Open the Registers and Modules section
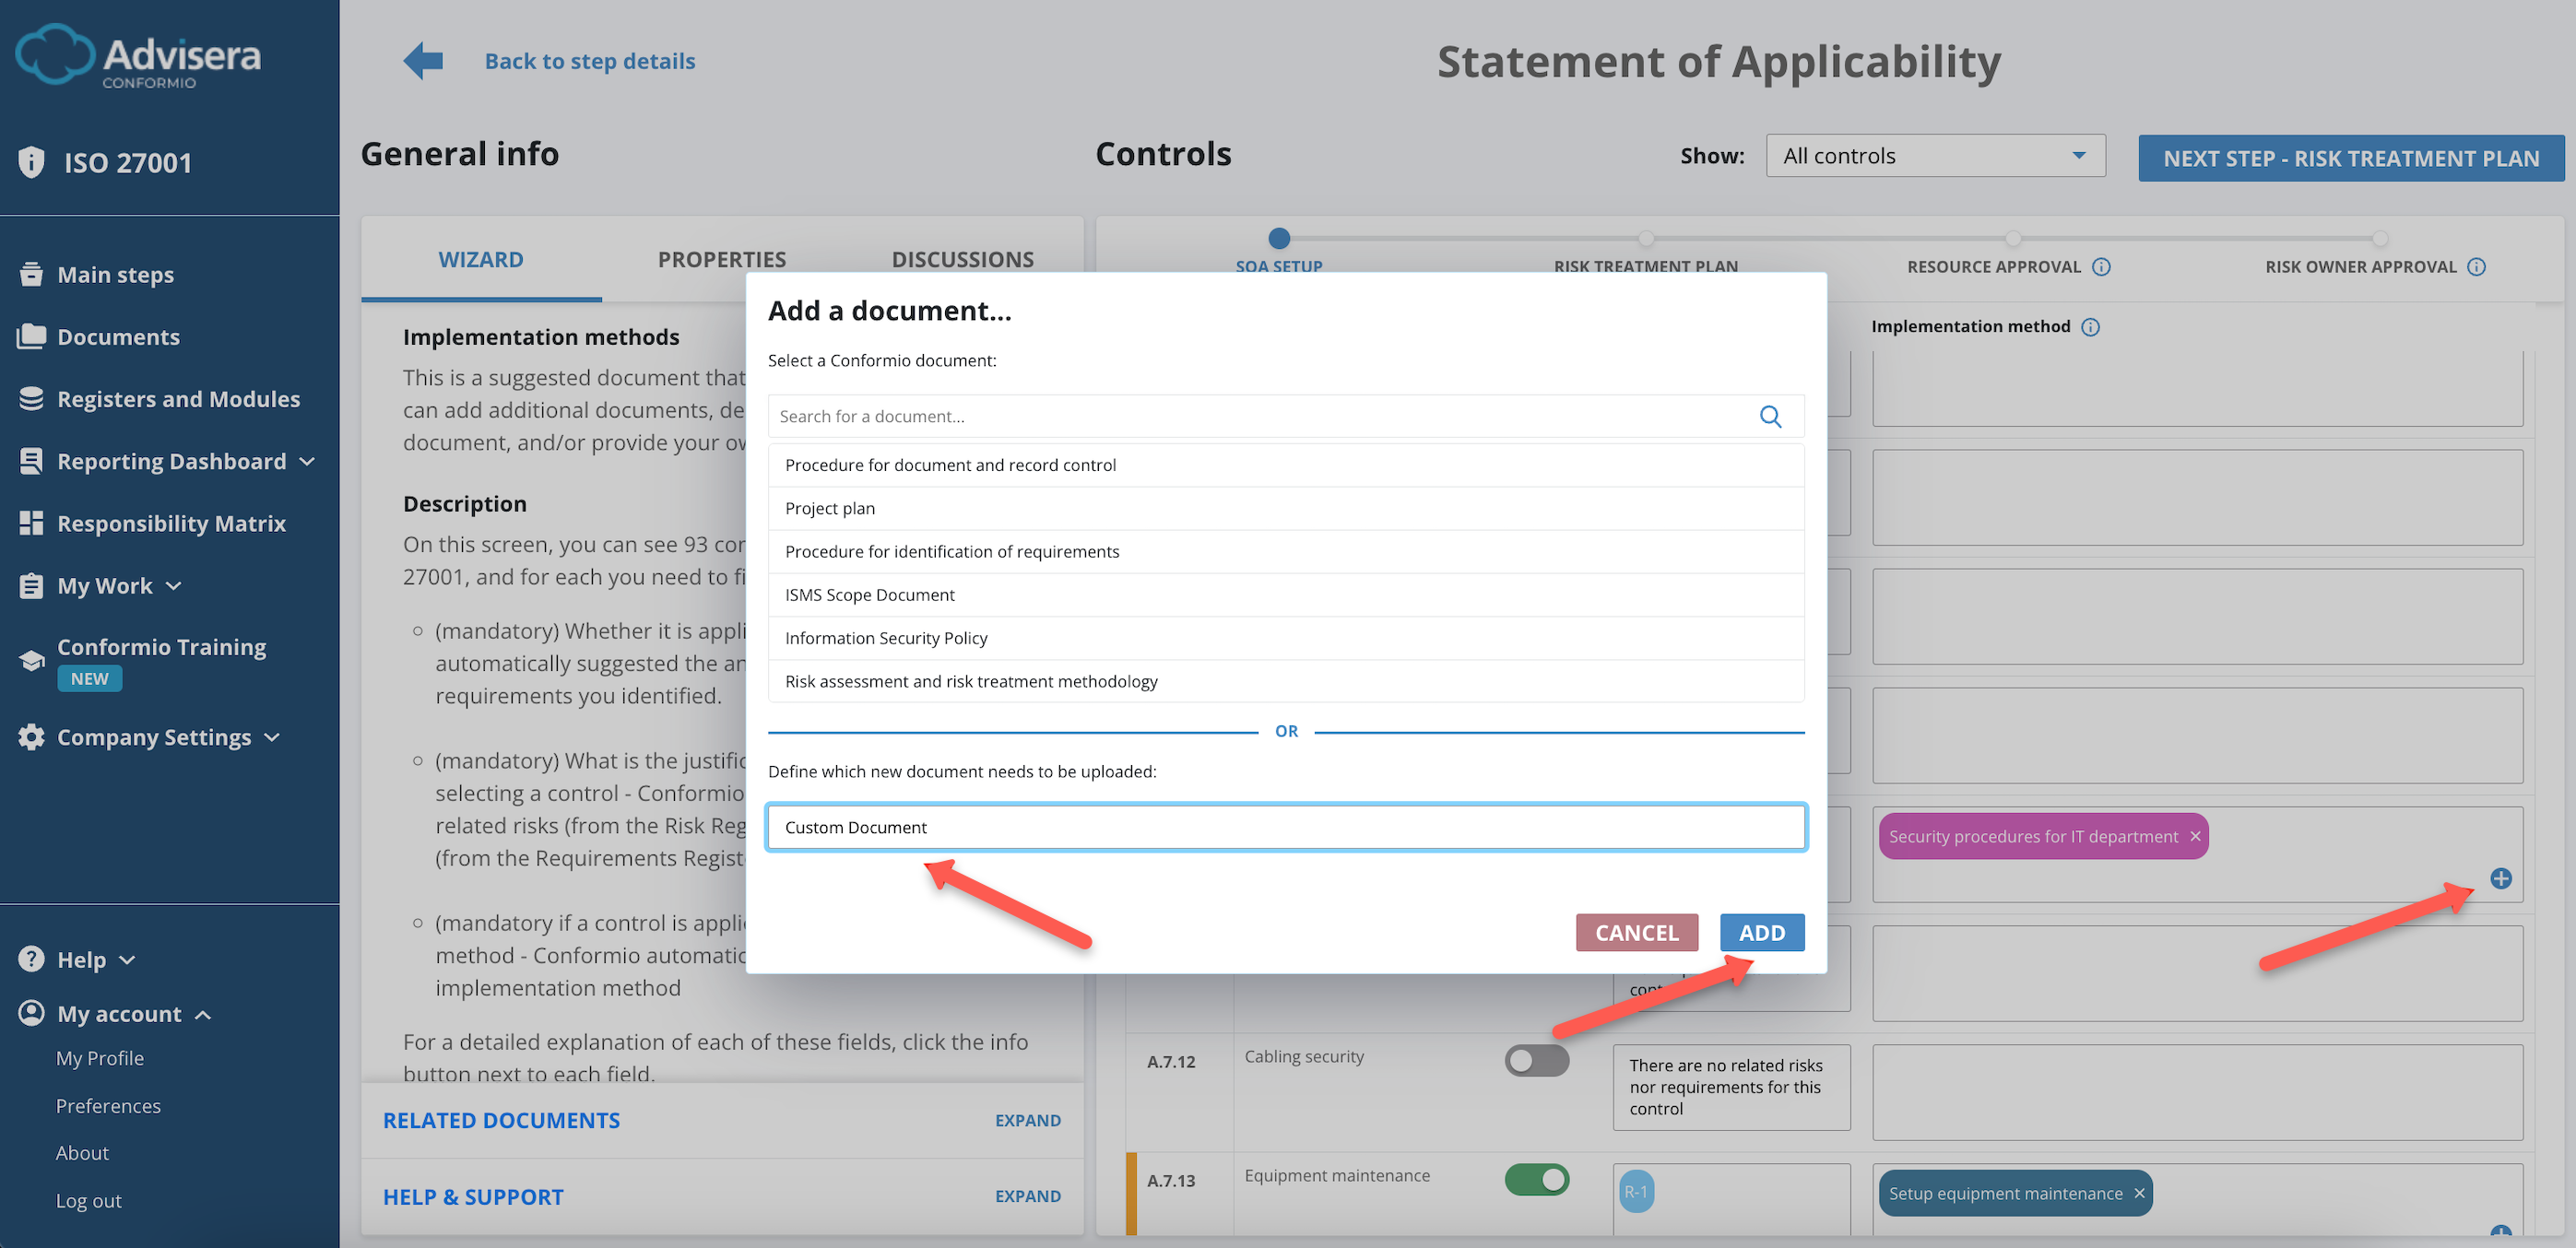Screen dimensions: 2576x1248 (x=178, y=398)
